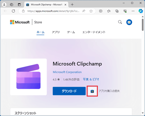
Task: Click the scrollbar down arrow
Action: (143, 113)
